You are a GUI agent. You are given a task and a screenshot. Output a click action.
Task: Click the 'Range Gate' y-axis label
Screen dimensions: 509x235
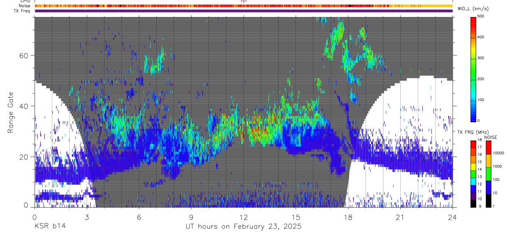pyautogui.click(x=11, y=113)
